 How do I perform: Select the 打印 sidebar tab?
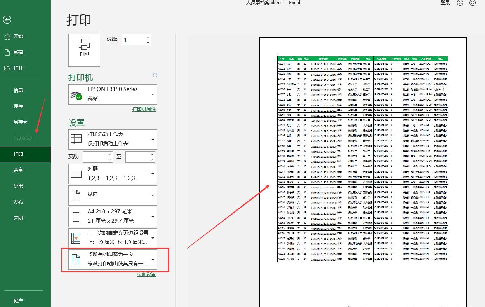[x=25, y=154]
